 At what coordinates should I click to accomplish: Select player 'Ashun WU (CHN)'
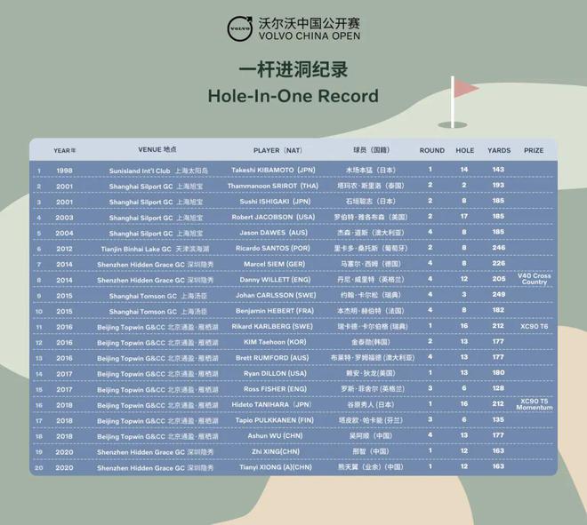[275, 436]
